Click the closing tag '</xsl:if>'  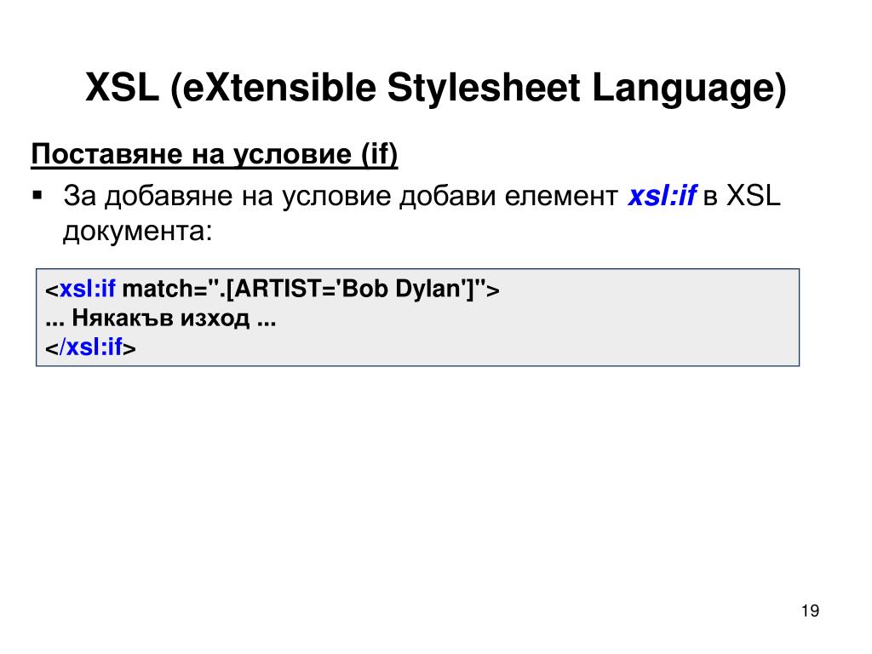coord(90,347)
